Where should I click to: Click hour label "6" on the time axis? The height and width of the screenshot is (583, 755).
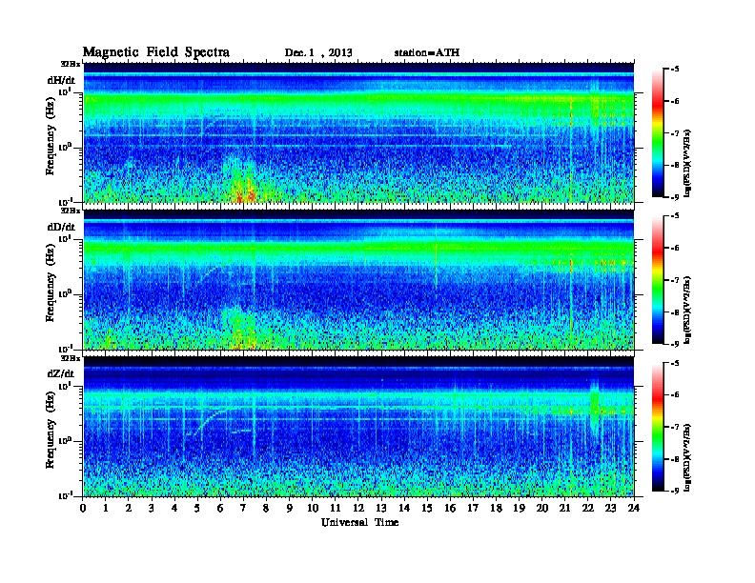(220, 508)
